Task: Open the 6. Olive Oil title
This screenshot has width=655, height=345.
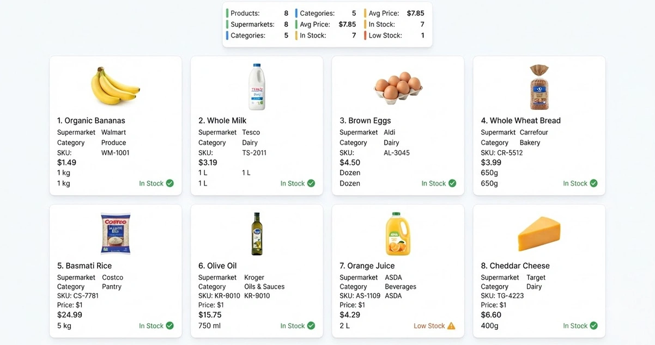Action: [x=217, y=266]
